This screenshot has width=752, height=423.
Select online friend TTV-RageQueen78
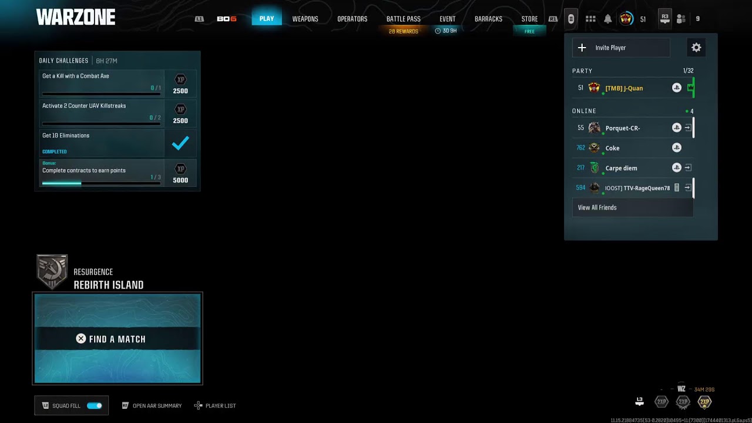tap(633, 188)
